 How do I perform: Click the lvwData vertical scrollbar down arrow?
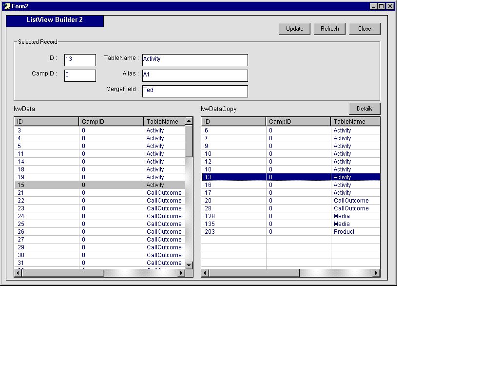pos(189,265)
